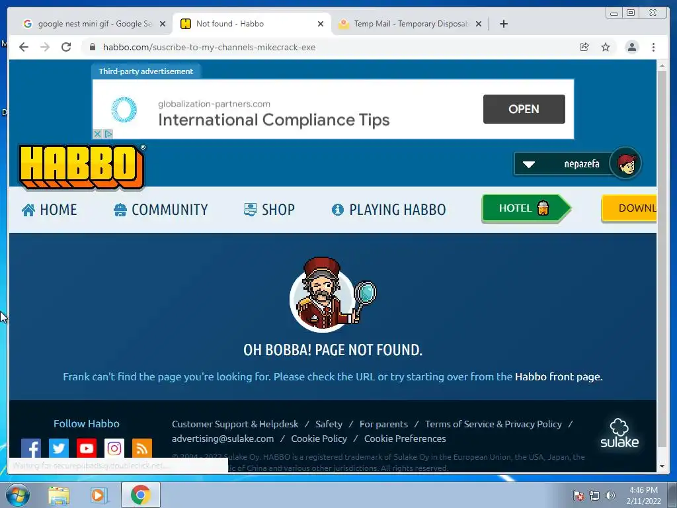The width and height of the screenshot is (677, 508).
Task: Close the ad using the X icon
Action: click(x=97, y=134)
